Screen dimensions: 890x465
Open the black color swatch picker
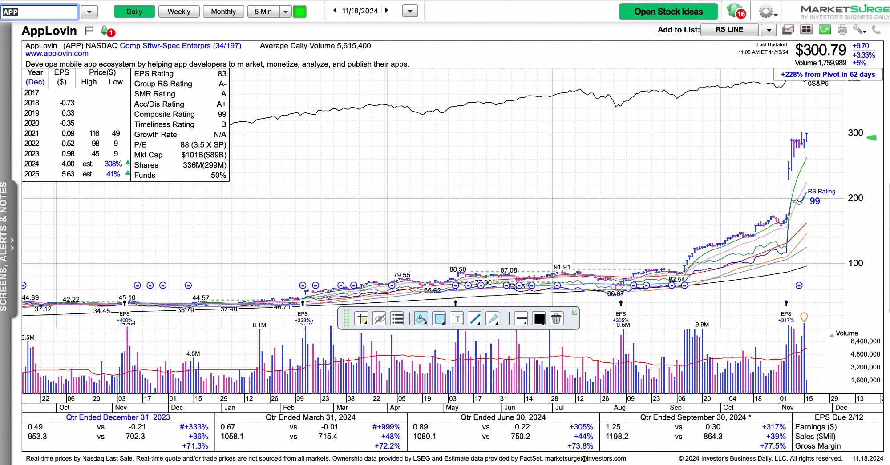pyautogui.click(x=539, y=318)
